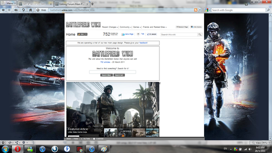This screenshot has height=153, width=272.
Task: Open the download manager taskbar icon
Action: pyautogui.click(x=55, y=149)
